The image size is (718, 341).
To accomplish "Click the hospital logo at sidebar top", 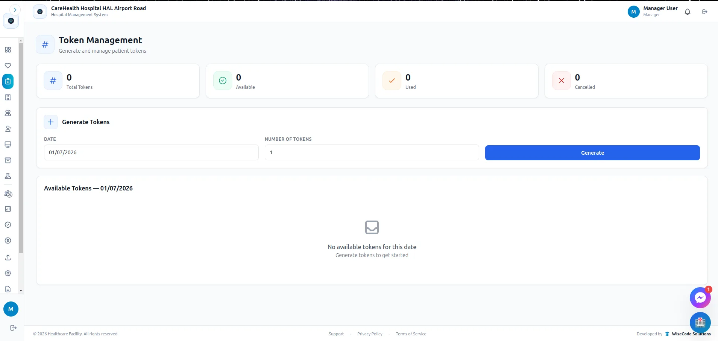I will [11, 21].
